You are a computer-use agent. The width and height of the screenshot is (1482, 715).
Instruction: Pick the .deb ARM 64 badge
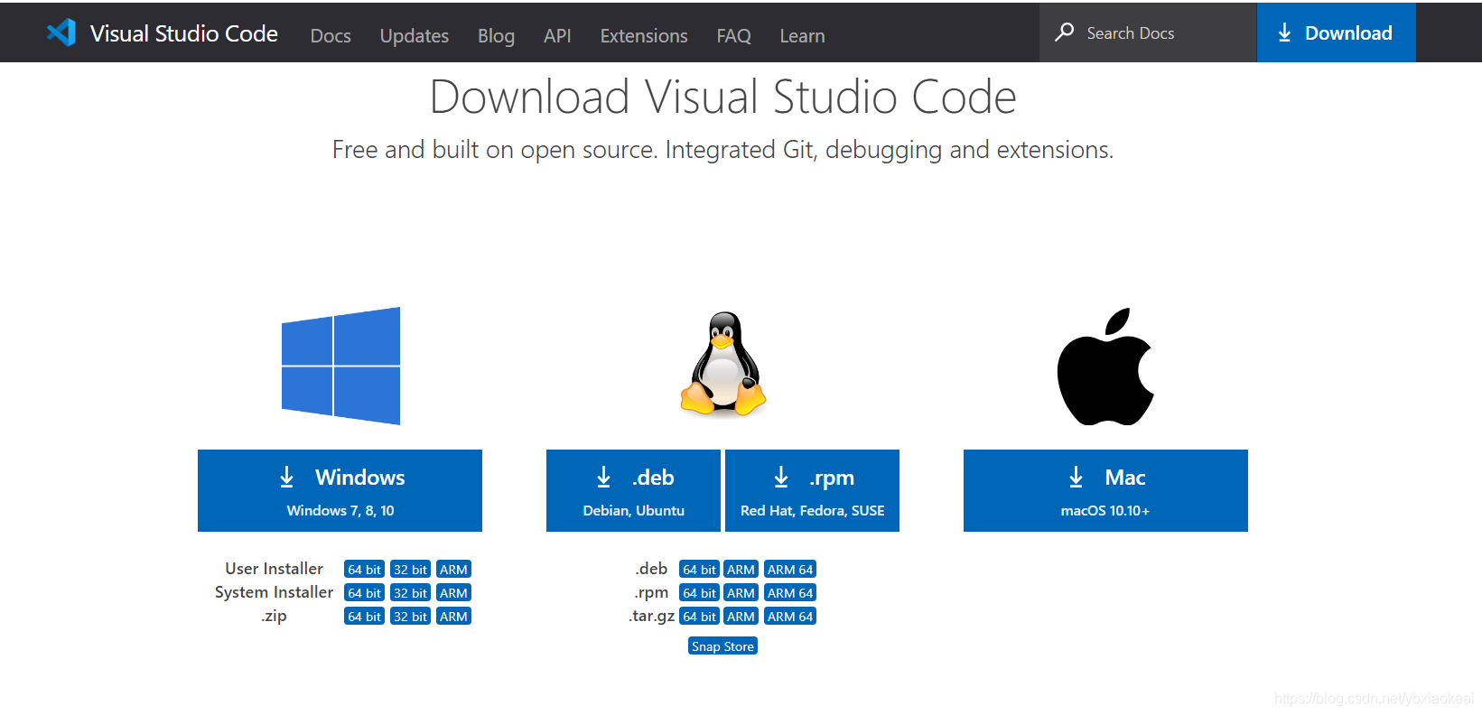coord(790,570)
